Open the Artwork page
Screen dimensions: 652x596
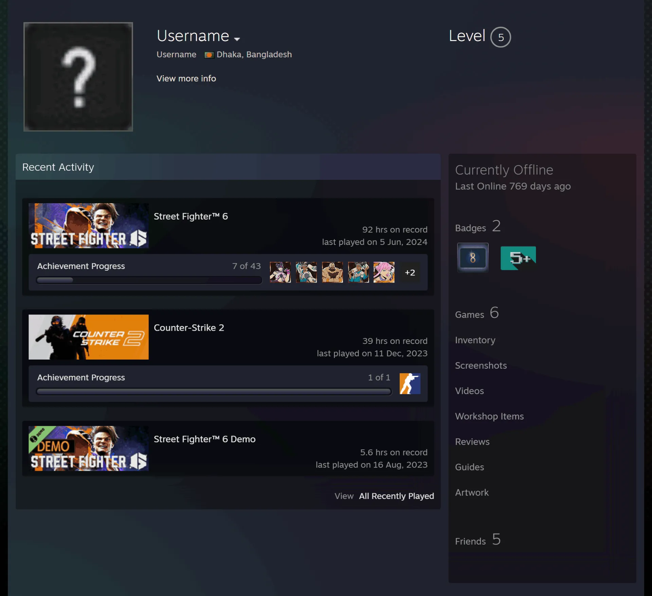[472, 493]
